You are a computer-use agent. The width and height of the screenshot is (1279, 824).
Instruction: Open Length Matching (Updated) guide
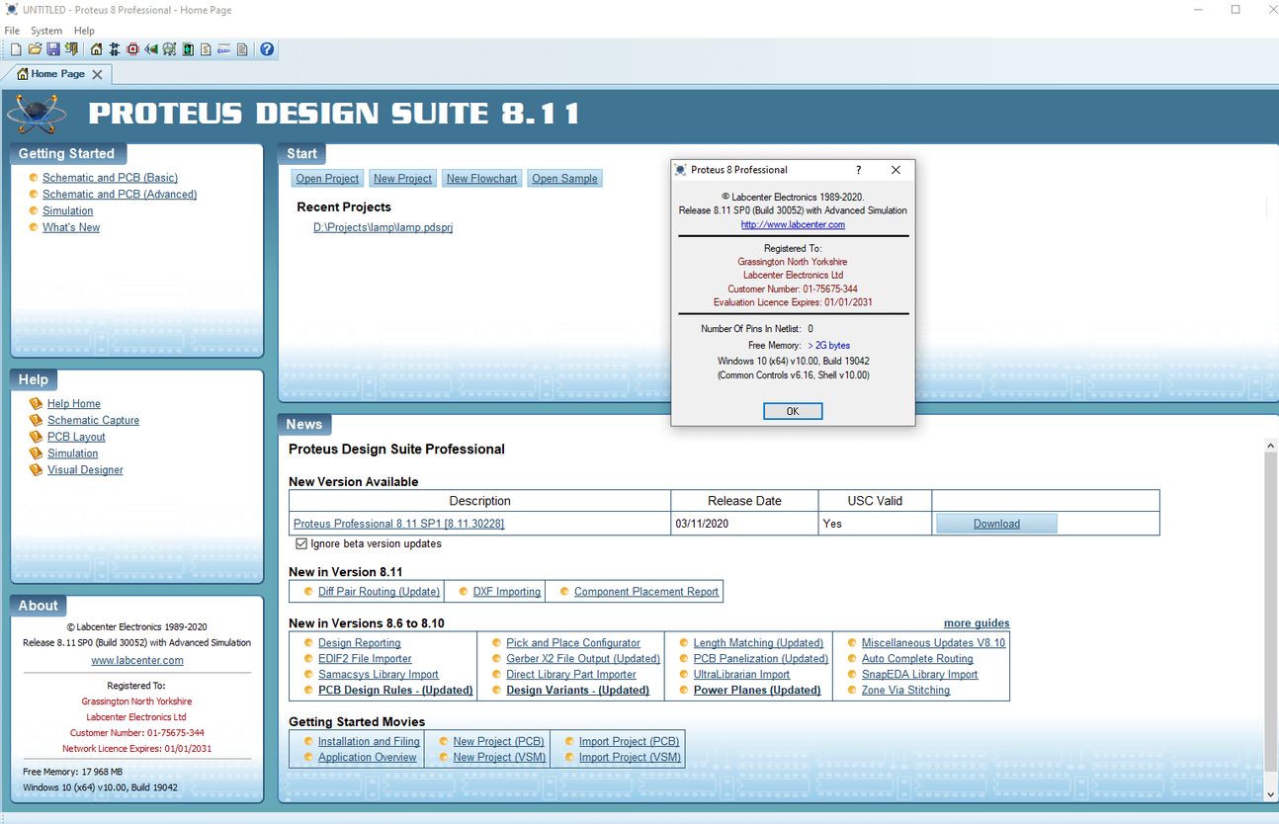[x=758, y=643]
